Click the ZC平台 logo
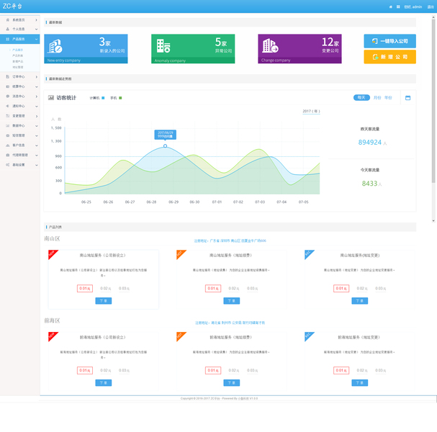This screenshot has width=437, height=432. [x=12, y=6]
